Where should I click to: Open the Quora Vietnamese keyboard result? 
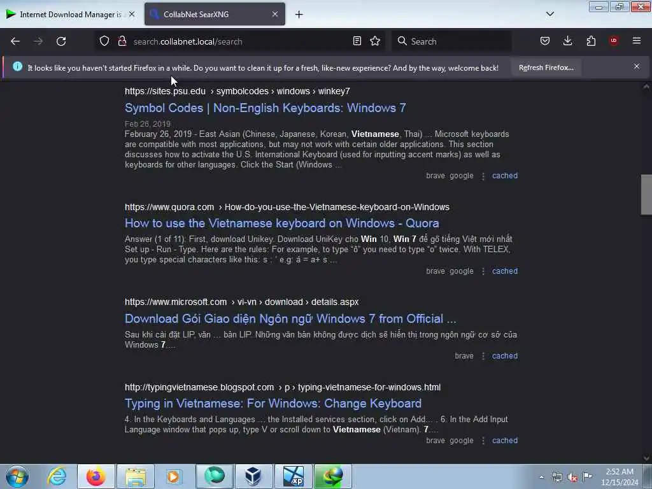click(x=282, y=223)
